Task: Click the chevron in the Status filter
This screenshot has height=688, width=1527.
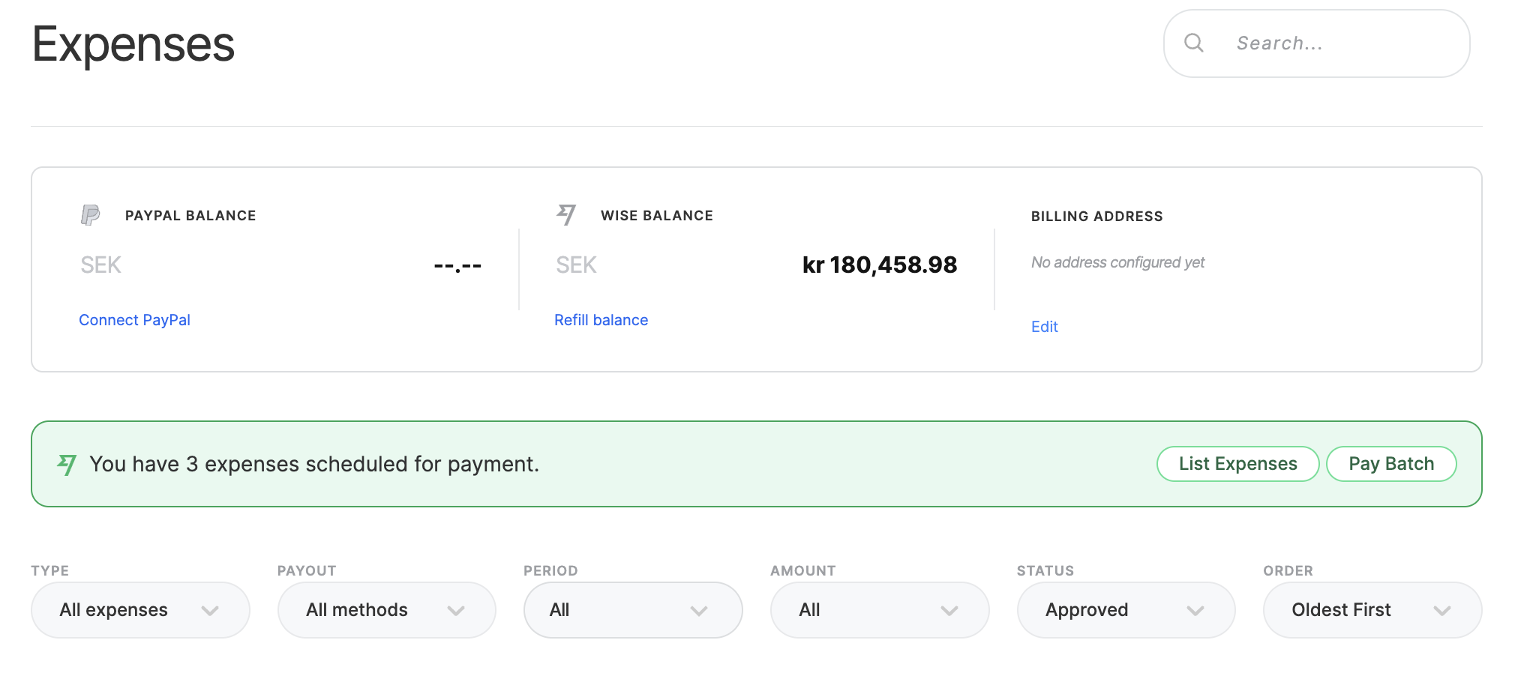Action: 1195,611
